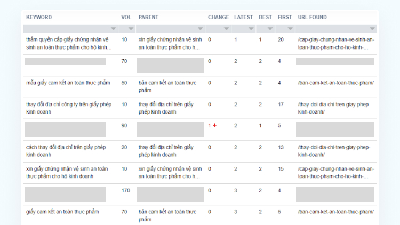This screenshot has width=400, height=225.
Task: Open URL /ban-cam-ket-an-toan-thuc-pham/ in mẫu giấy row
Action: (335, 83)
